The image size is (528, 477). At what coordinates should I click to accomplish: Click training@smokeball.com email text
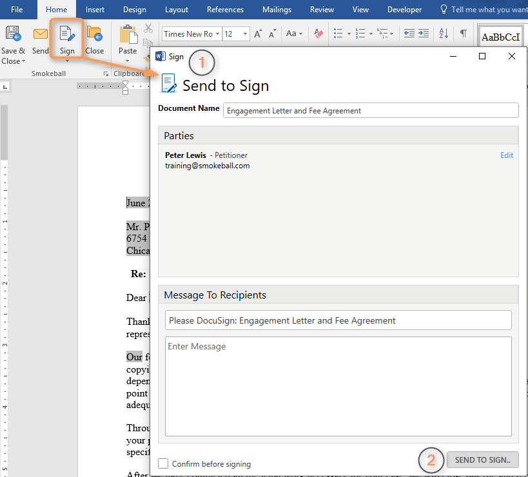[207, 166]
